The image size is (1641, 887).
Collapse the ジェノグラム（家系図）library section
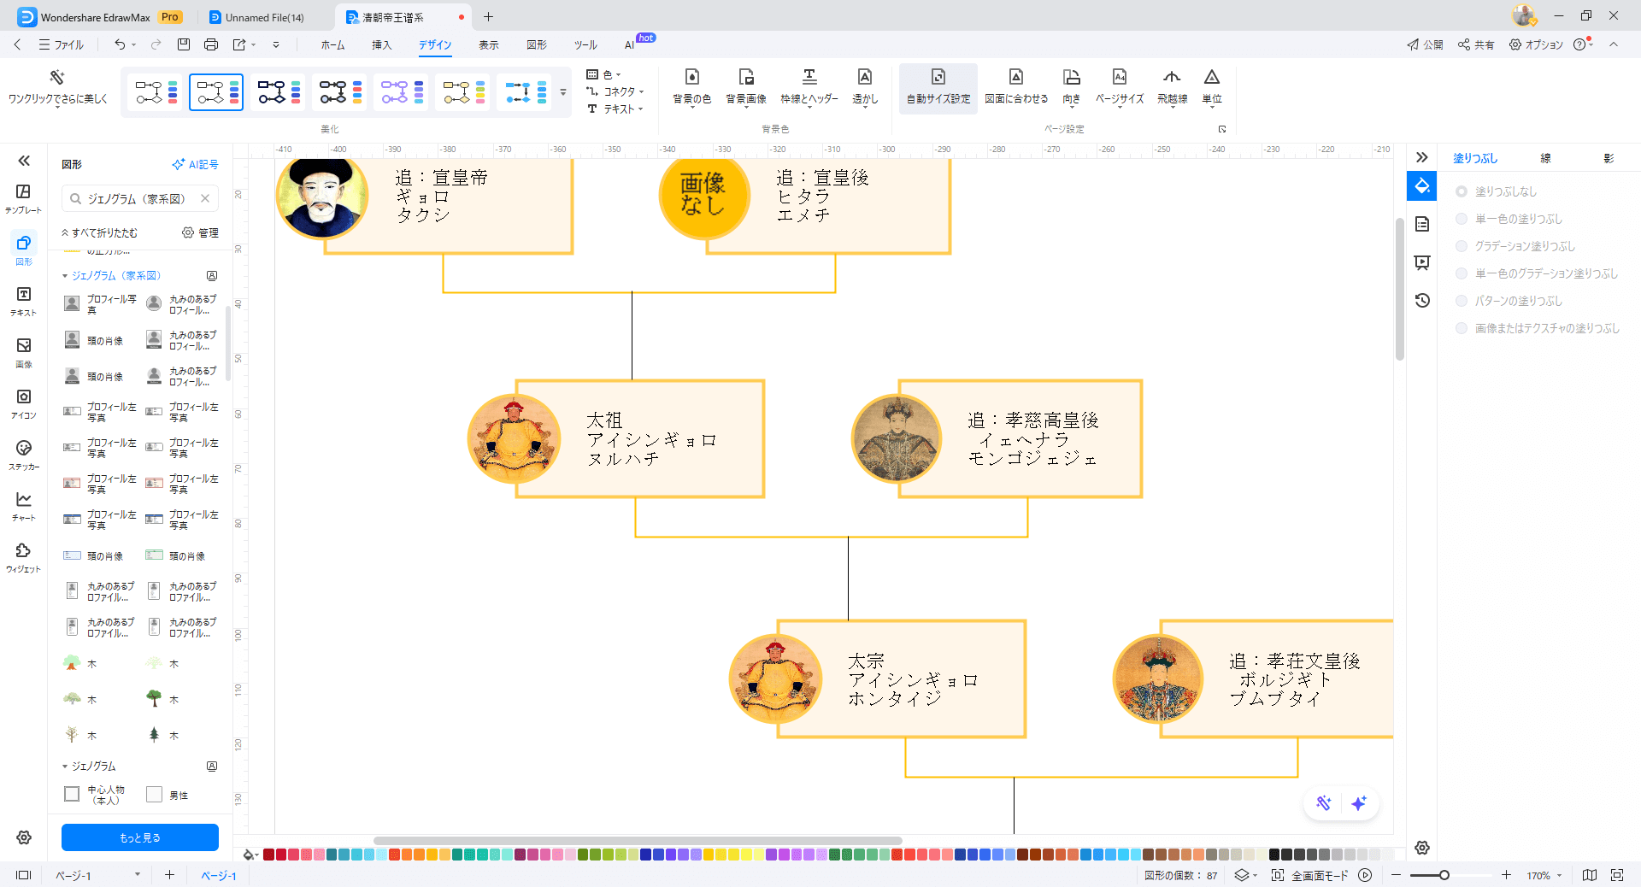tap(65, 276)
